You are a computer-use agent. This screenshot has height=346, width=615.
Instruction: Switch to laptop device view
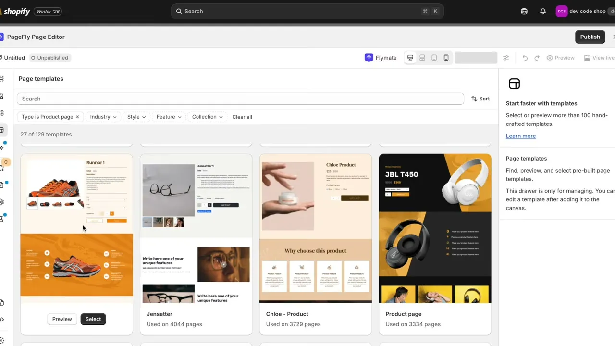click(422, 58)
